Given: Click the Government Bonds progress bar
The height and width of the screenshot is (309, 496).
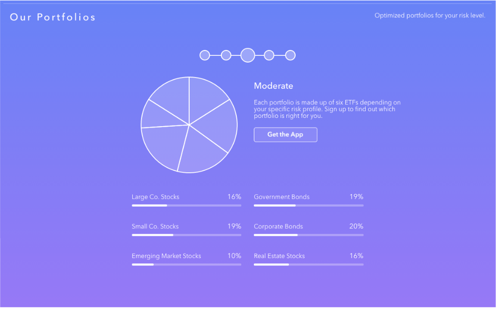Looking at the screenshot, I should click(308, 206).
